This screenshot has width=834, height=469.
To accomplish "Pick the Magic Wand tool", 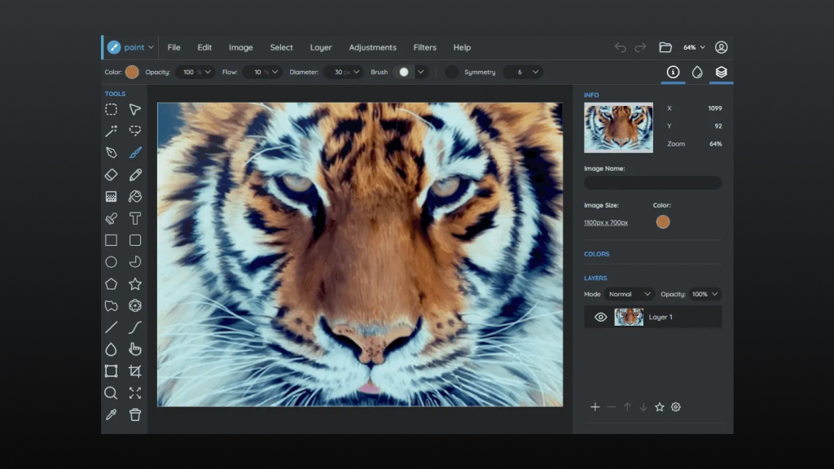I will 111,130.
